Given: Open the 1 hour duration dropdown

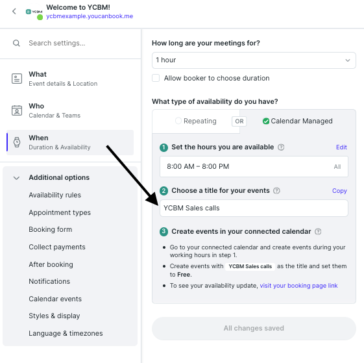Looking at the screenshot, I should (254, 60).
